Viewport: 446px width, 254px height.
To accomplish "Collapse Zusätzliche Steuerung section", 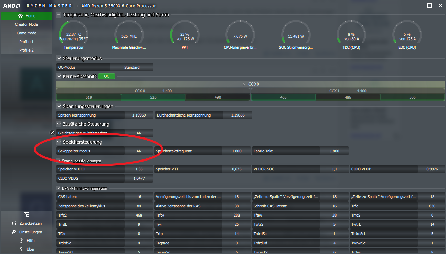I will [59, 124].
